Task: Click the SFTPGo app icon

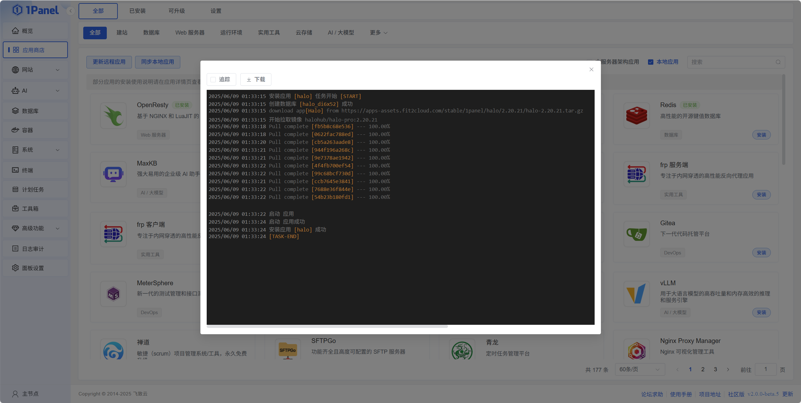Action: click(x=288, y=350)
